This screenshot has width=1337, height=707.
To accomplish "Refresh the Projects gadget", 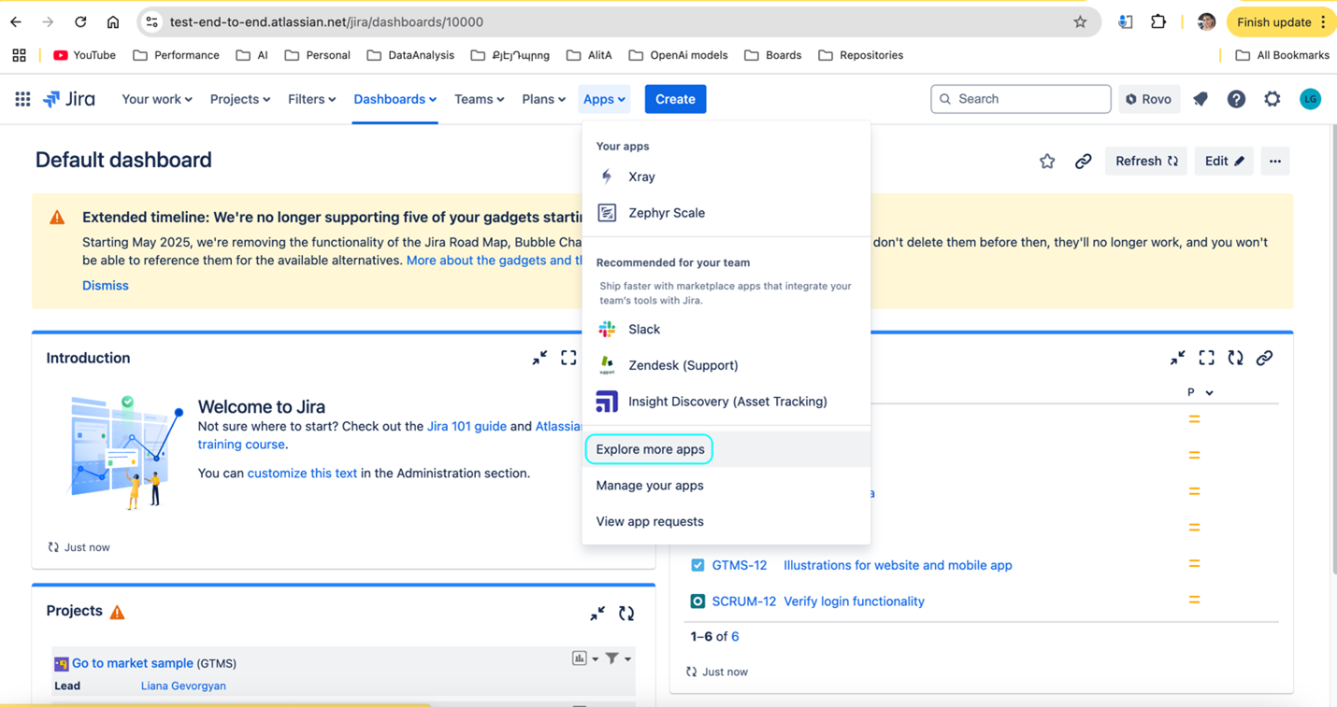I will tap(626, 613).
